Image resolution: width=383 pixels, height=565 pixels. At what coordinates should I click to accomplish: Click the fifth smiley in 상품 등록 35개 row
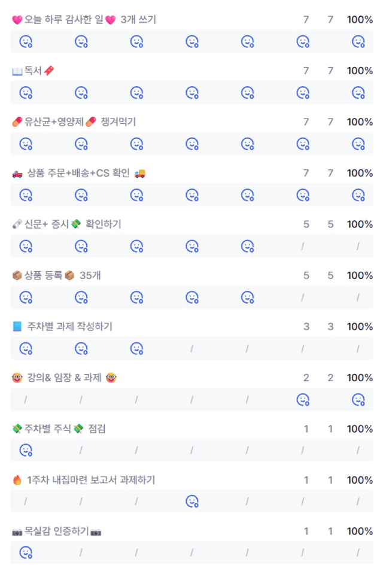[248, 297]
